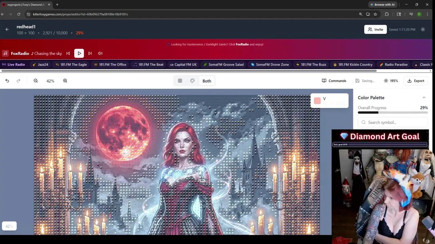Choose the SomaFM Drone Zone station

(x=270, y=64)
